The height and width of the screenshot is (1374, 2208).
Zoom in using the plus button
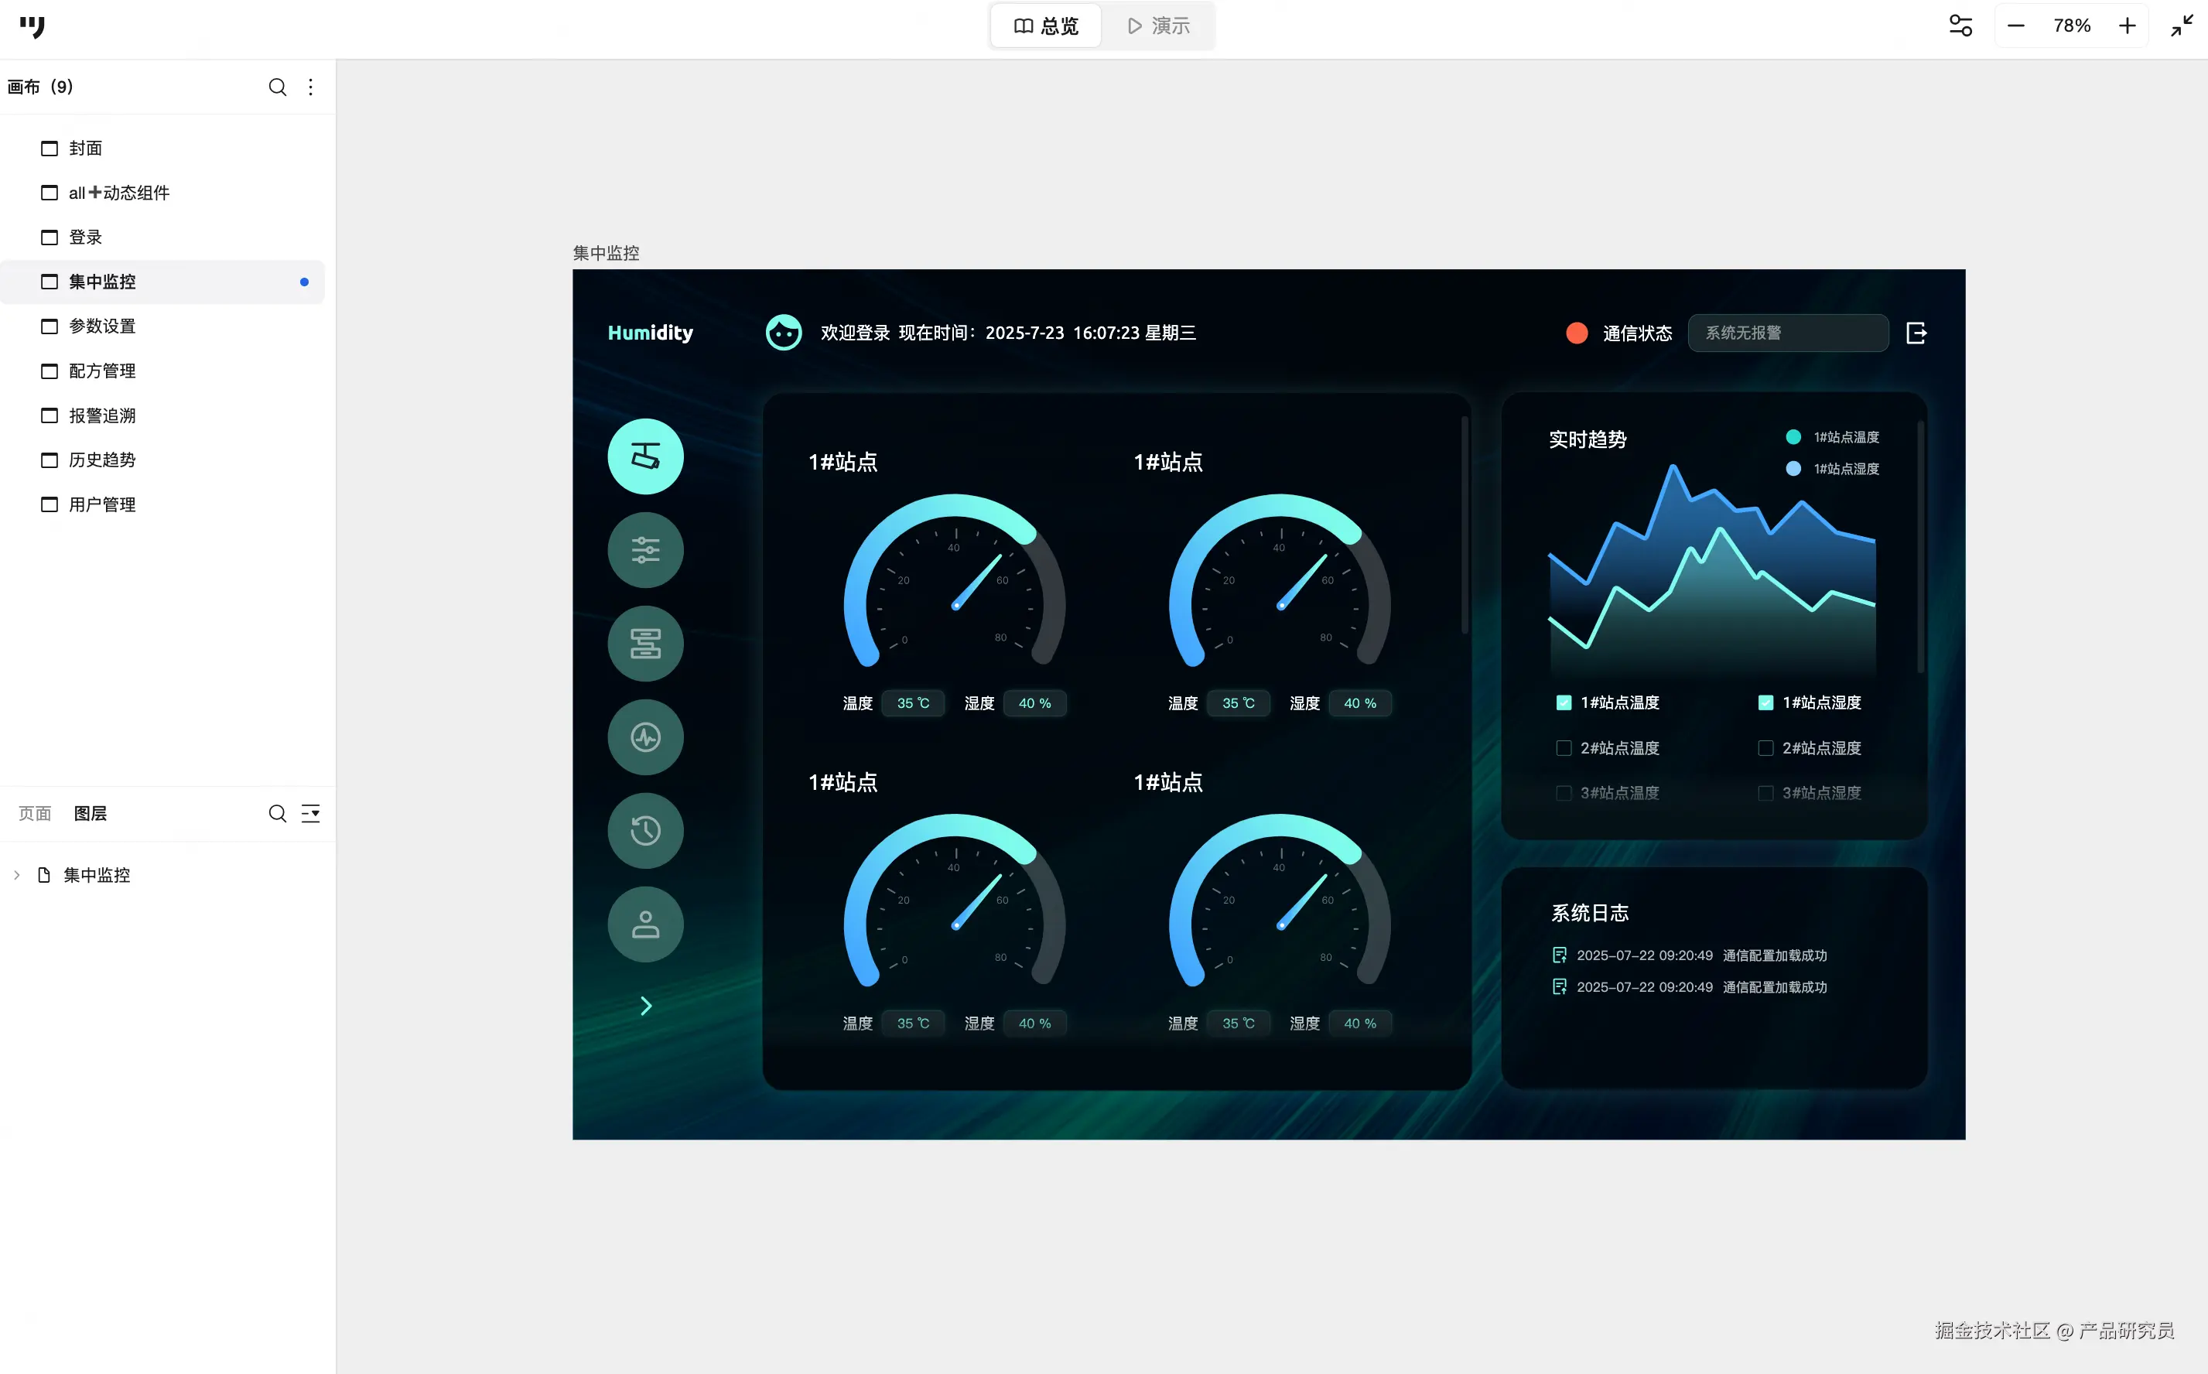(x=2127, y=26)
